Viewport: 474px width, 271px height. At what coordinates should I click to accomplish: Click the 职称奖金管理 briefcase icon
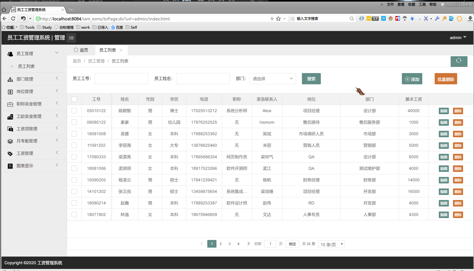point(10,104)
